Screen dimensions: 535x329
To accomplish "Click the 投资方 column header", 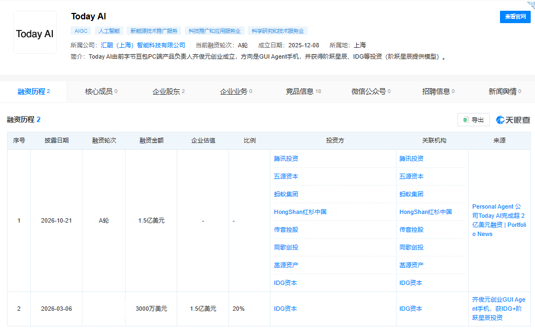I will (335, 140).
